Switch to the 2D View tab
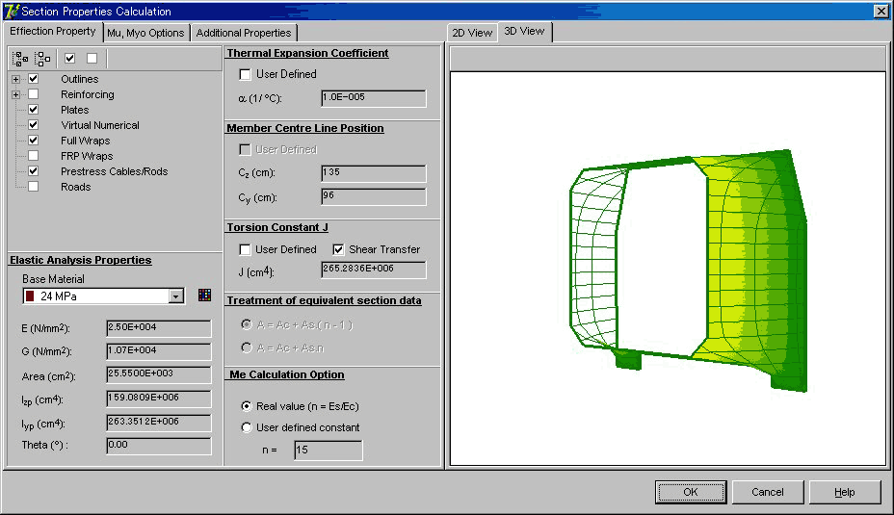The height and width of the screenshot is (515, 894). (472, 33)
